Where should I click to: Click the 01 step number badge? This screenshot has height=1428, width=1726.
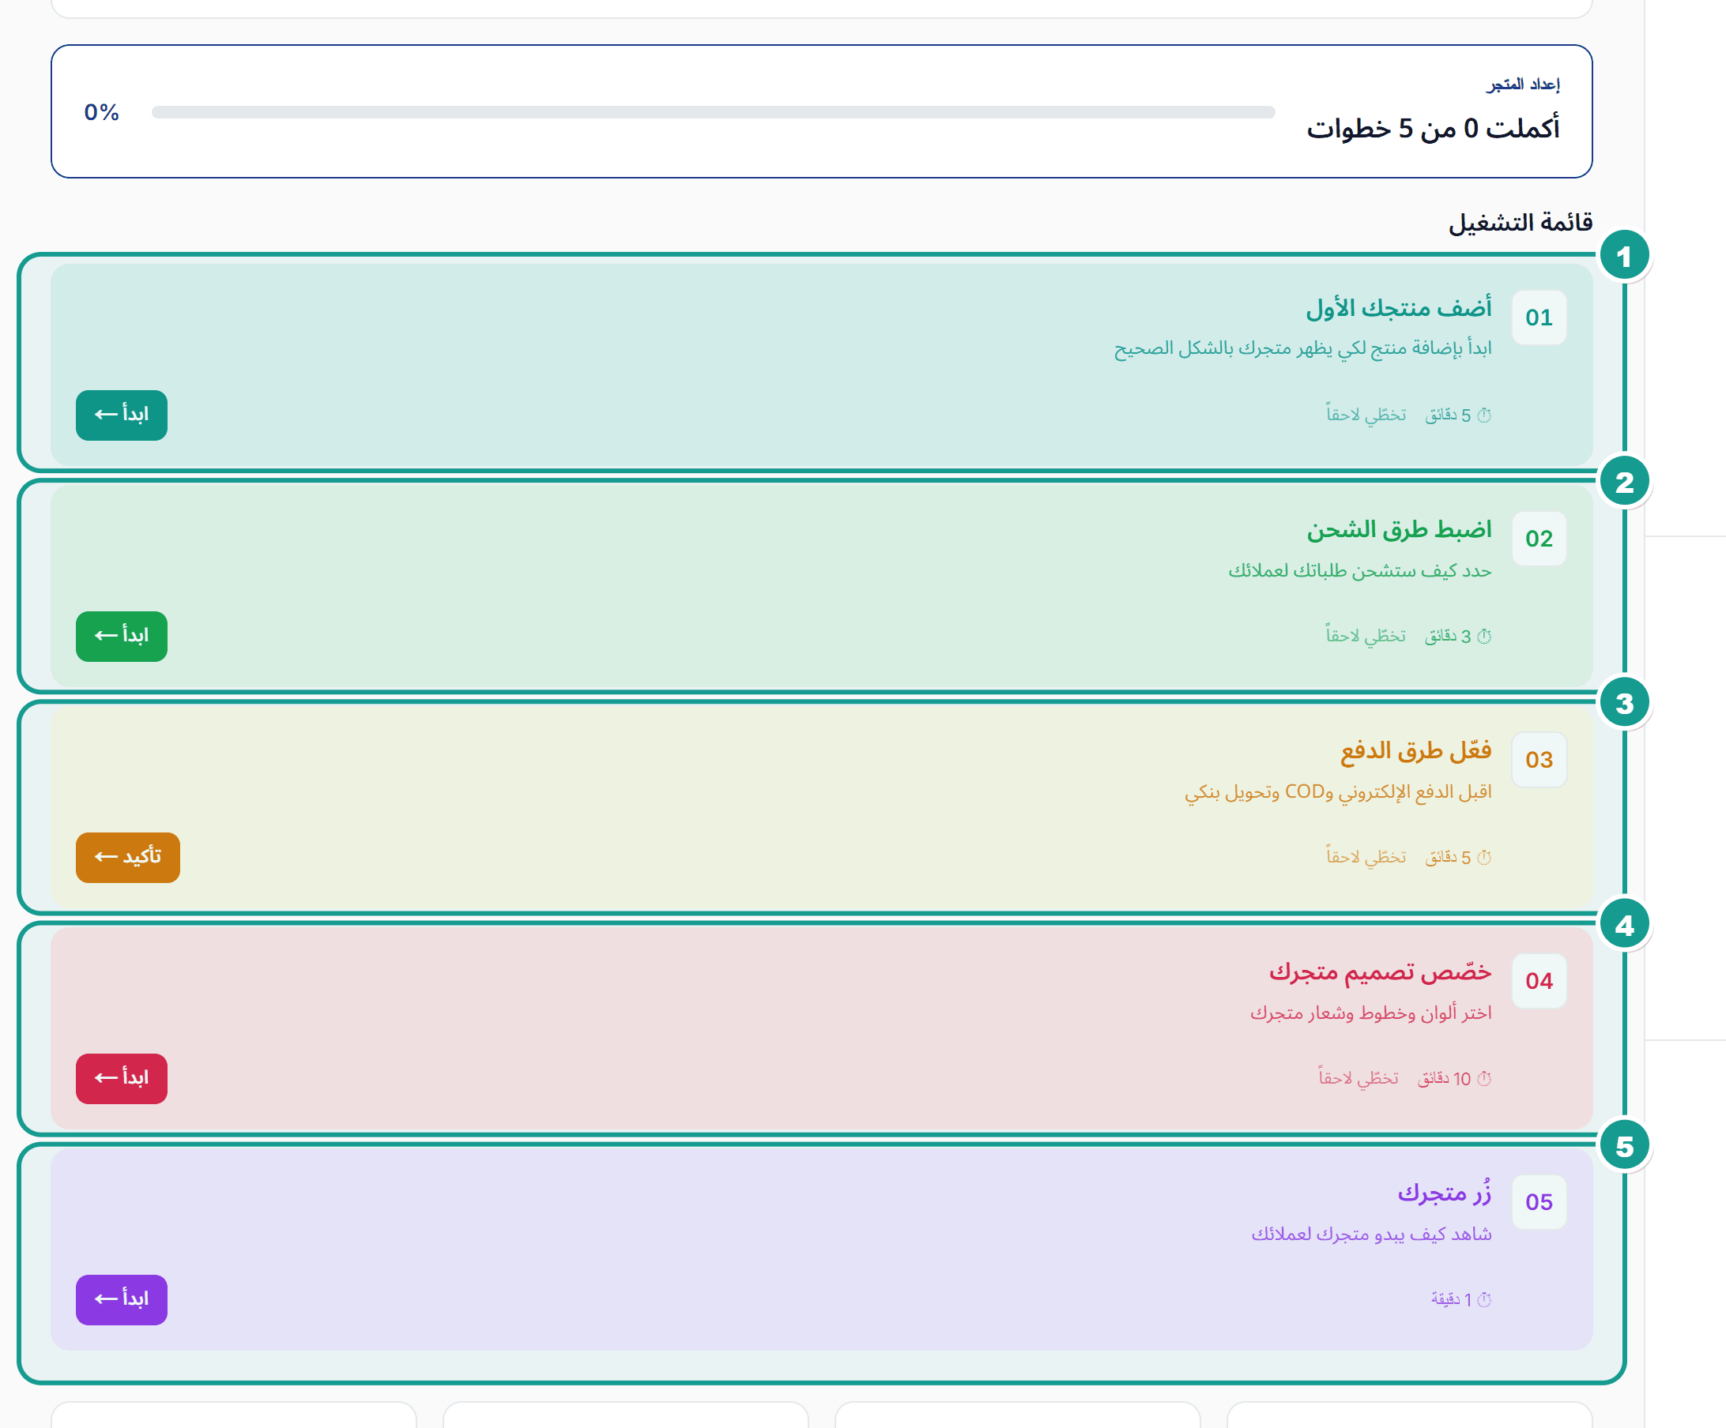(1539, 318)
